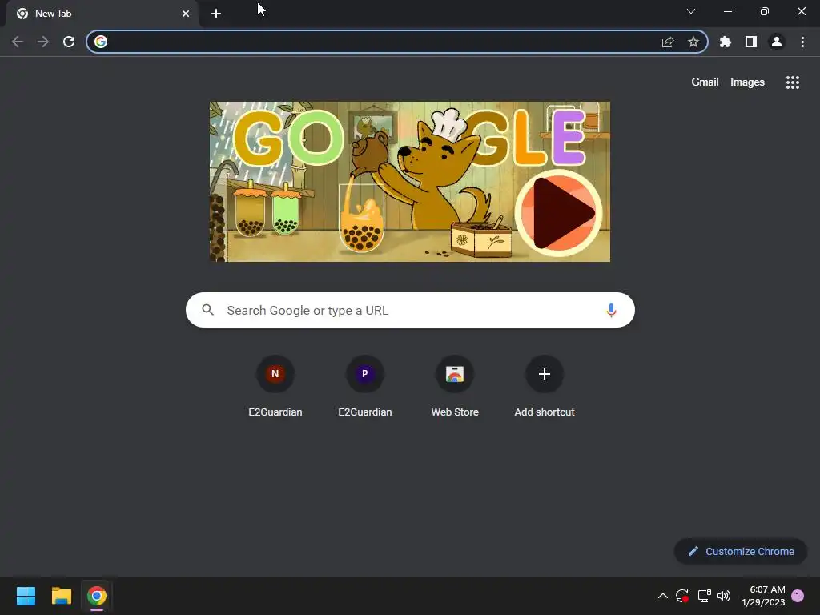Open the Windows Start menu

tap(26, 596)
